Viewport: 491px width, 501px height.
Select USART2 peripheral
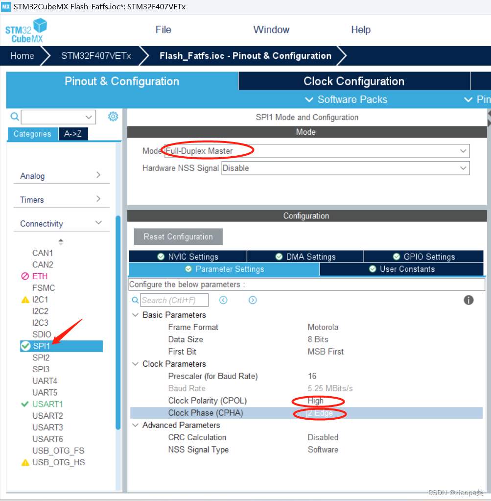pyautogui.click(x=47, y=416)
